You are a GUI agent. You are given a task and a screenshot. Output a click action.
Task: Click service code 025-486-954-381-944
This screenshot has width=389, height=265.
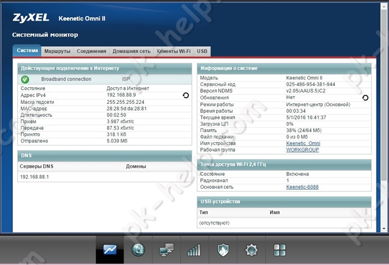pos(311,84)
